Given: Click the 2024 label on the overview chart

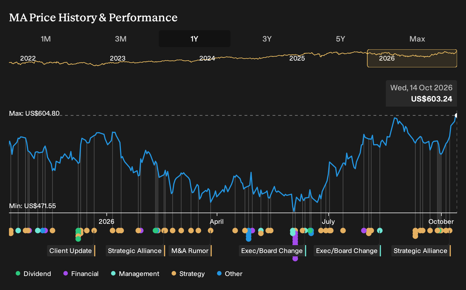Looking at the screenshot, I should tap(207, 58).
